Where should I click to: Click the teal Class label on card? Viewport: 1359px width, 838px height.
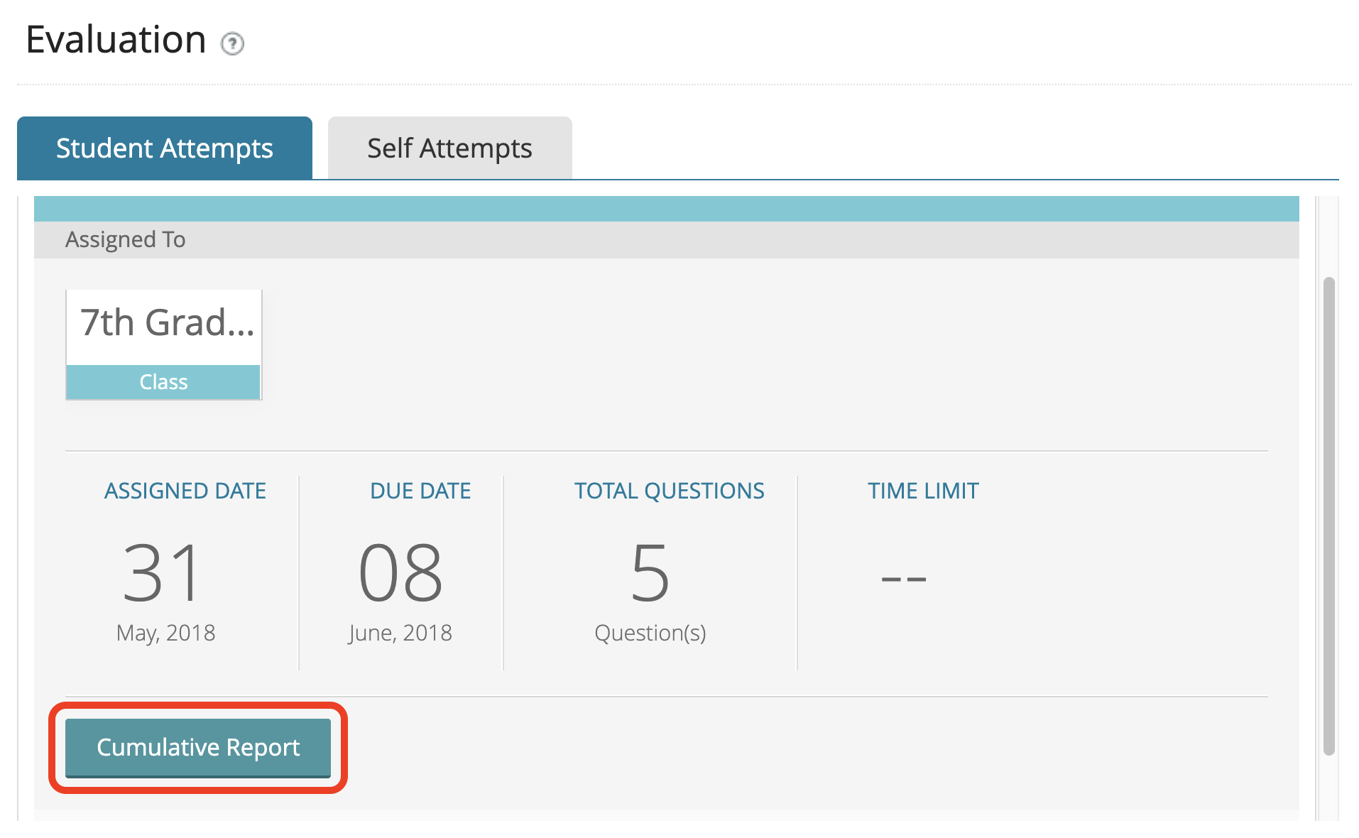point(164,382)
